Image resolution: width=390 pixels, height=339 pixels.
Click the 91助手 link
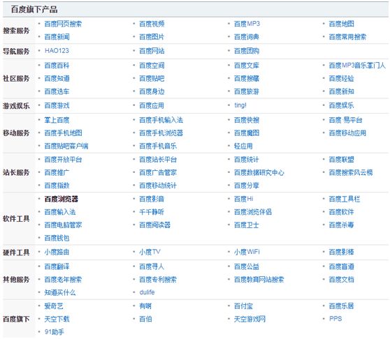pyautogui.click(x=55, y=332)
